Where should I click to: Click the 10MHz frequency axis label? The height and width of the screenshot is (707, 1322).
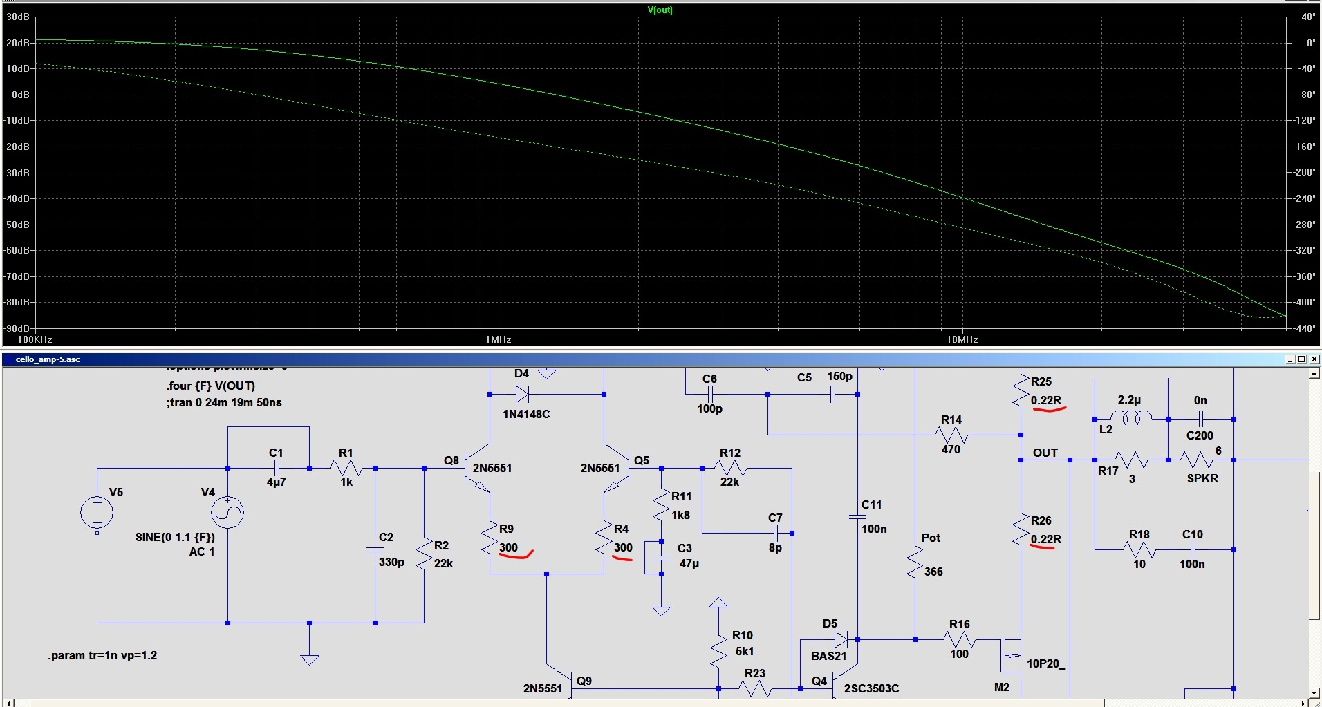tap(962, 339)
